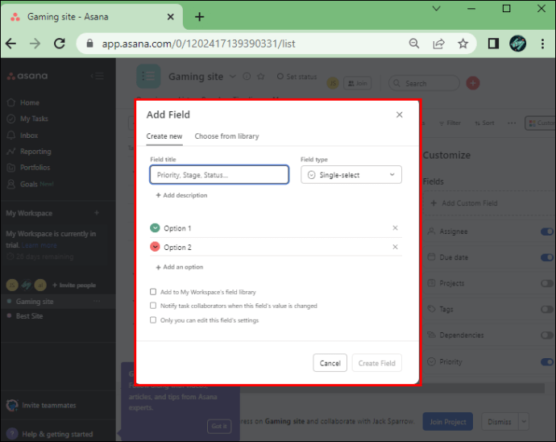
Task: Favorite the Gaming site project star
Action: pyautogui.click(x=261, y=77)
